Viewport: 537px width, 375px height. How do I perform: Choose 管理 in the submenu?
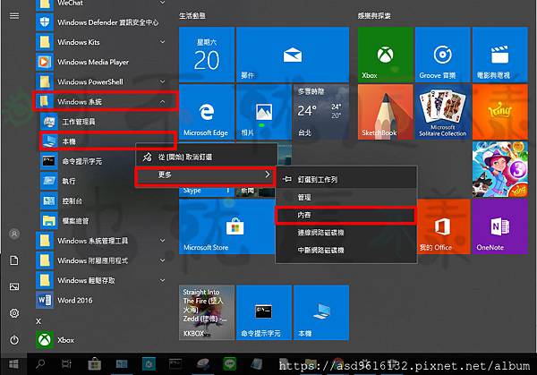[345, 197]
